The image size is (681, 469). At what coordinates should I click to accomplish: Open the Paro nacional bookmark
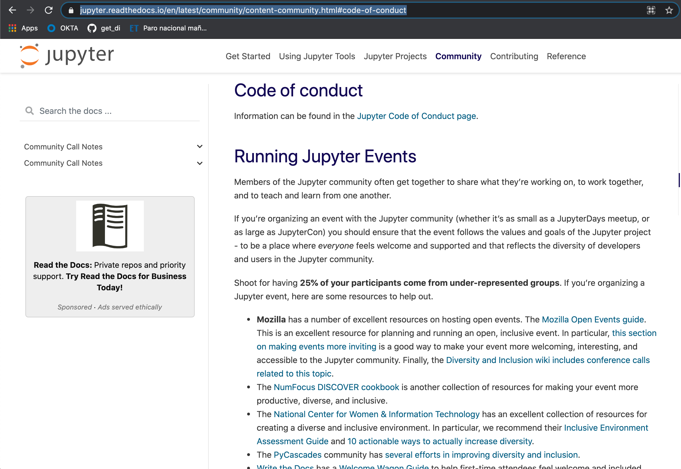click(168, 28)
